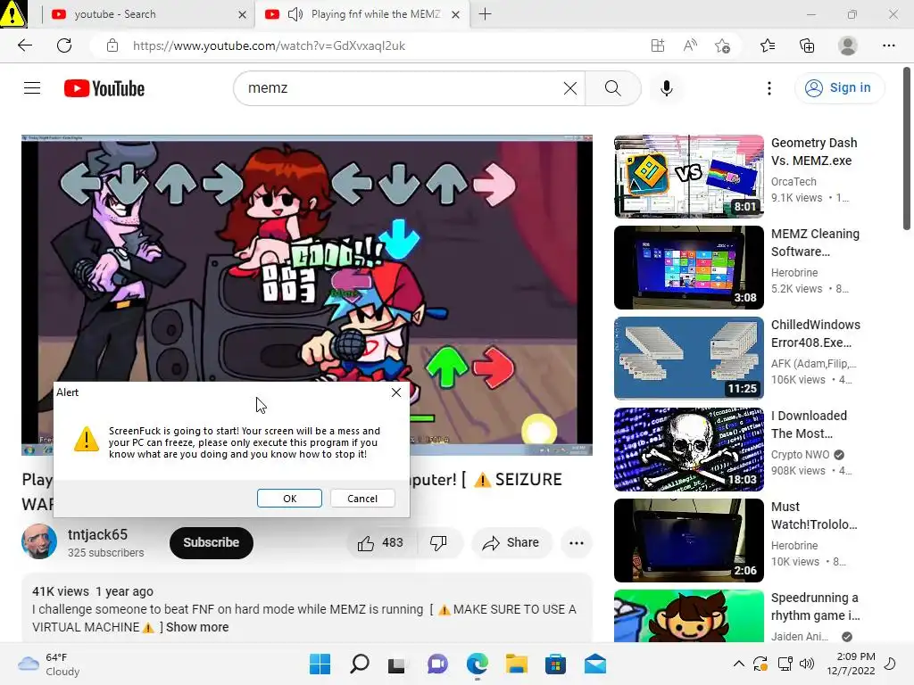Click the browser back arrow

[x=24, y=45]
